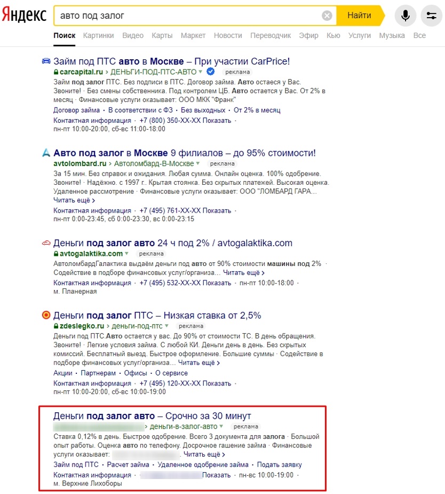Open 'Удаленное одобрение займа' sitelink
445x494 pixels.
coord(203,465)
